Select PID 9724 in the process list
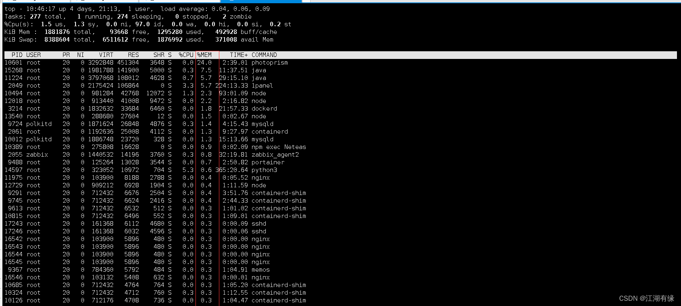 pyautogui.click(x=15, y=124)
